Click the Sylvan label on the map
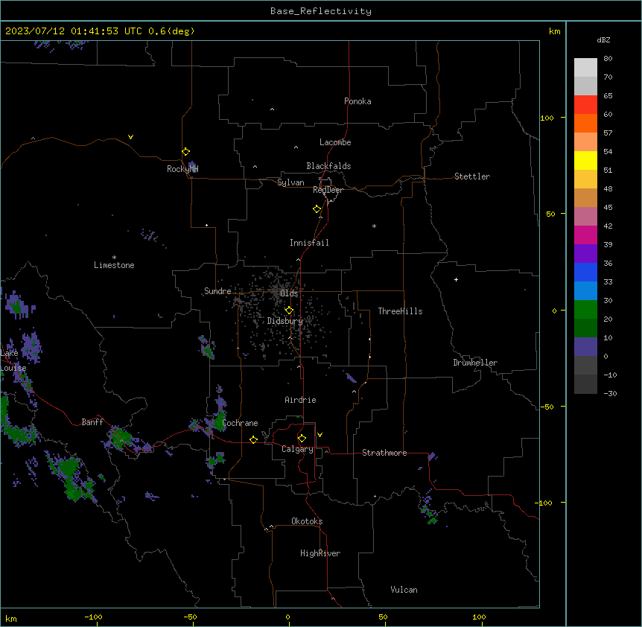Screen dimensions: 642x627 pyautogui.click(x=290, y=182)
